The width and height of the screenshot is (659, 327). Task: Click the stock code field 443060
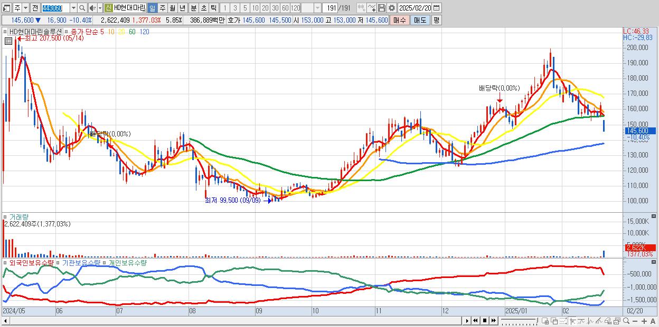pyautogui.click(x=55, y=8)
